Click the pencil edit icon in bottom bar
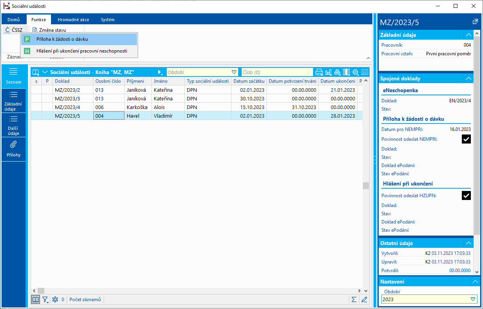This screenshot has width=483, height=309. point(365,299)
